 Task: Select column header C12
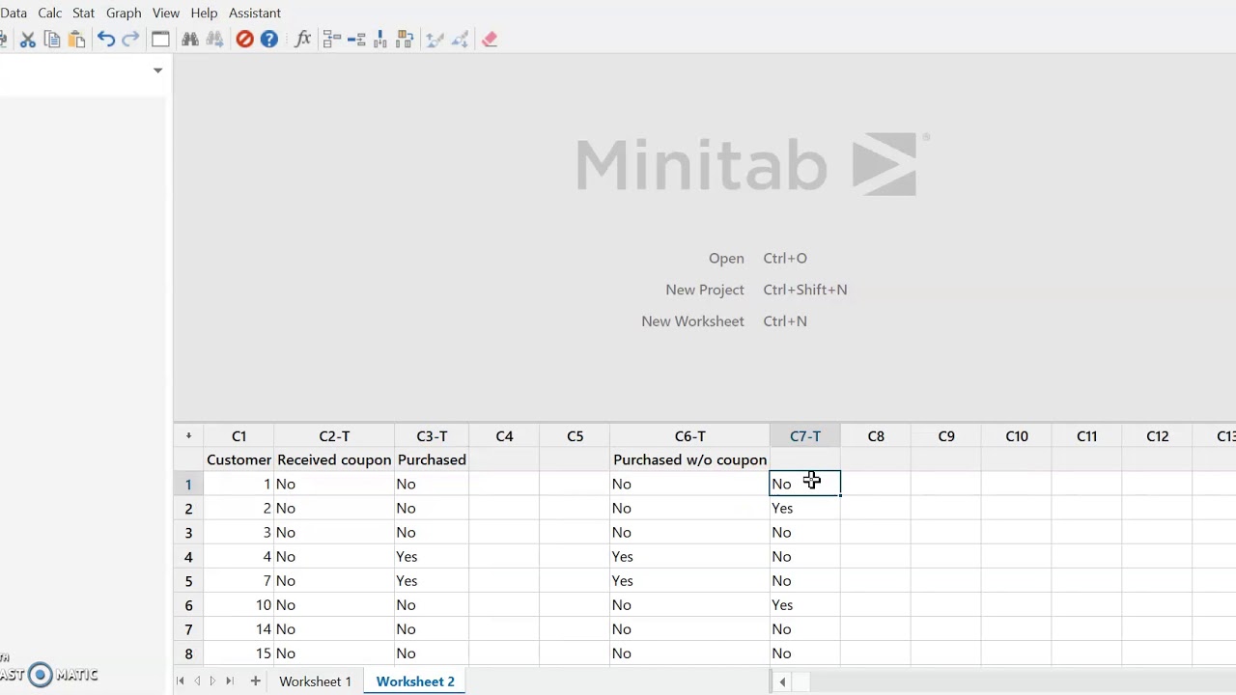point(1157,436)
